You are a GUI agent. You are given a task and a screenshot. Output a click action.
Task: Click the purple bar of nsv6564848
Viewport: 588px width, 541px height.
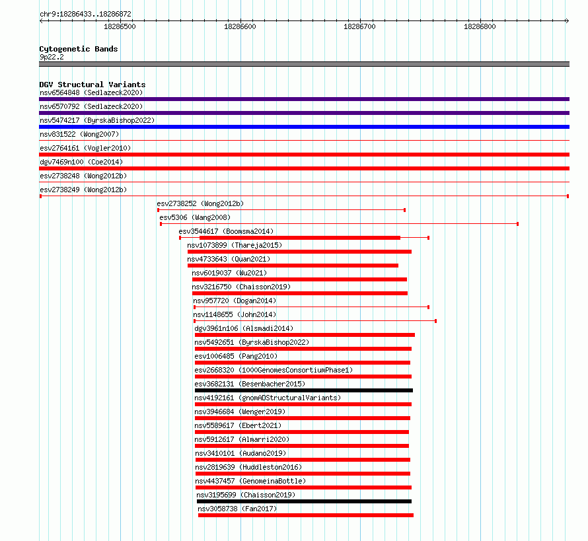(304, 99)
